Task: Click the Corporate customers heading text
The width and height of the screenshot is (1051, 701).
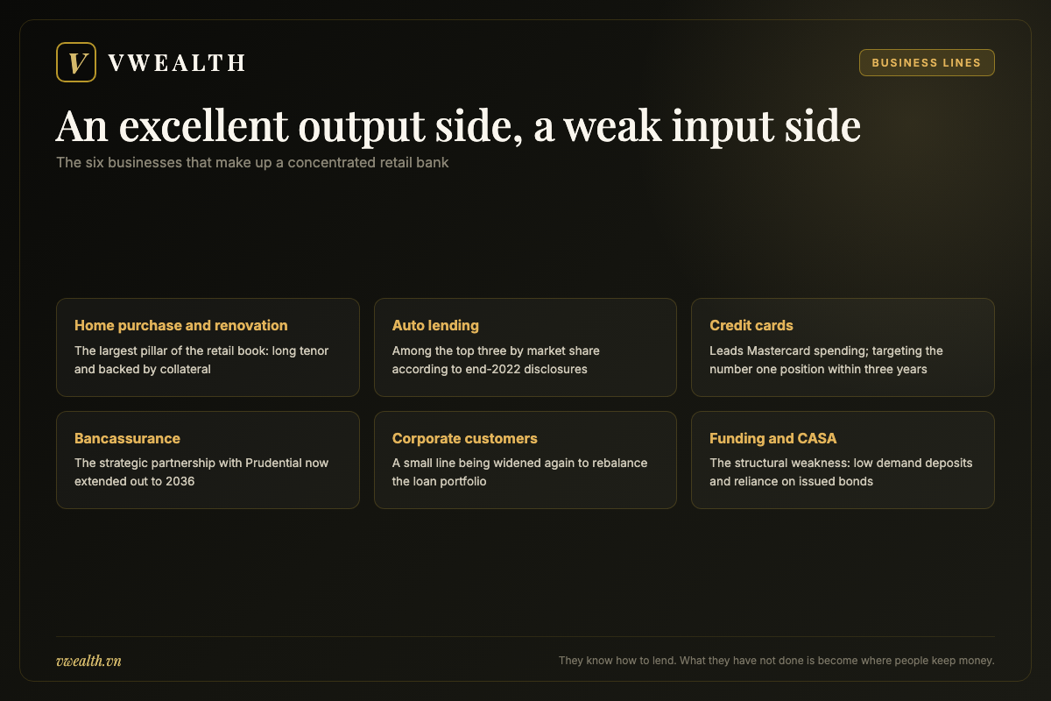Action: 465,438
